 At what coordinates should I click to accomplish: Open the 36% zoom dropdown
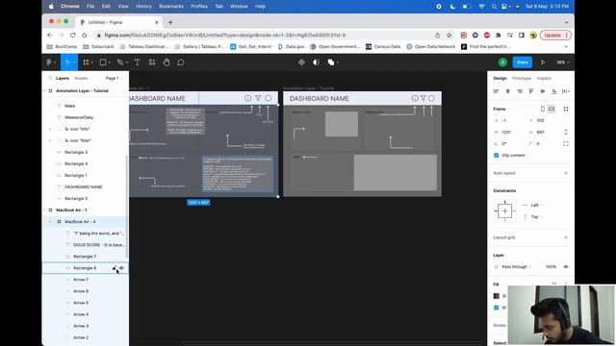562,62
